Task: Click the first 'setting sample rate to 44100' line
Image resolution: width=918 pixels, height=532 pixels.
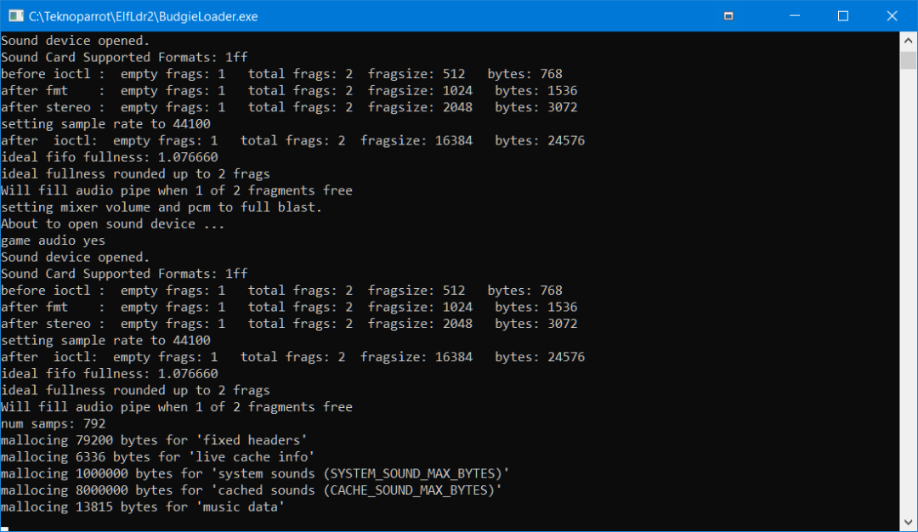Action: point(105,124)
